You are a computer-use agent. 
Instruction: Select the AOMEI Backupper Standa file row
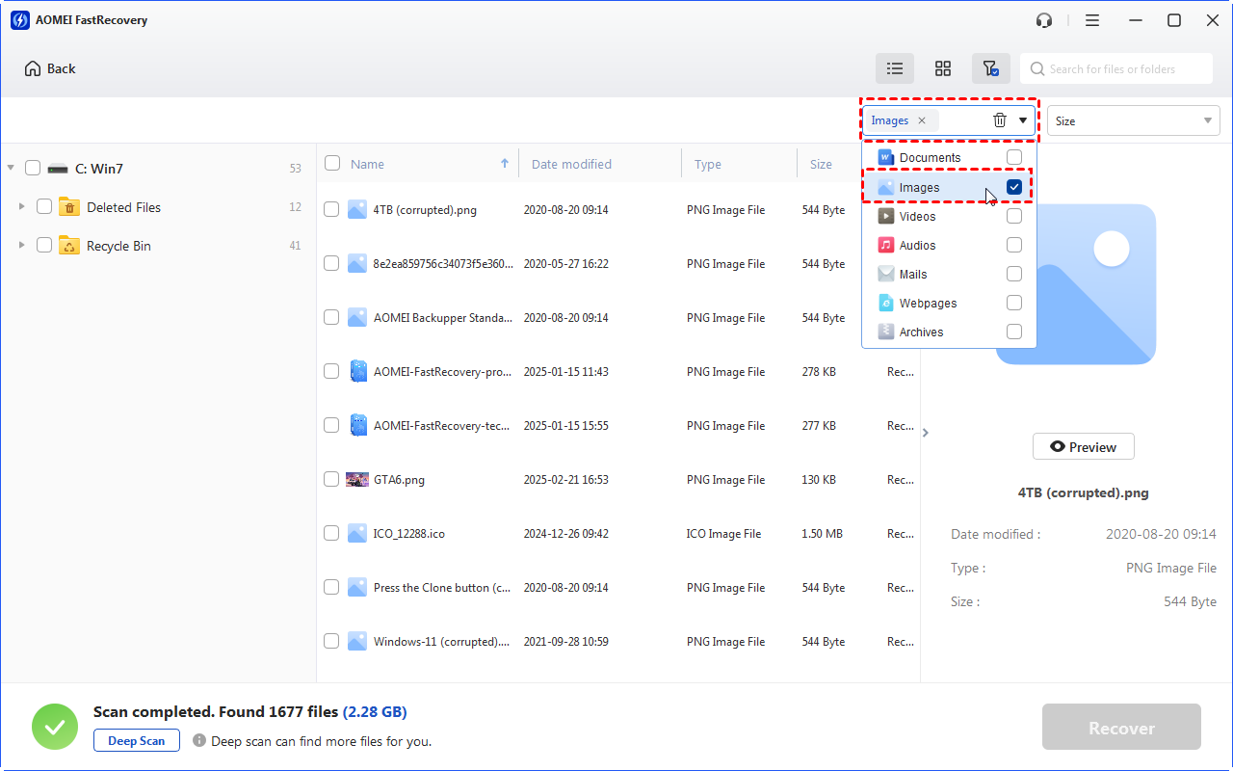pyautogui.click(x=618, y=317)
